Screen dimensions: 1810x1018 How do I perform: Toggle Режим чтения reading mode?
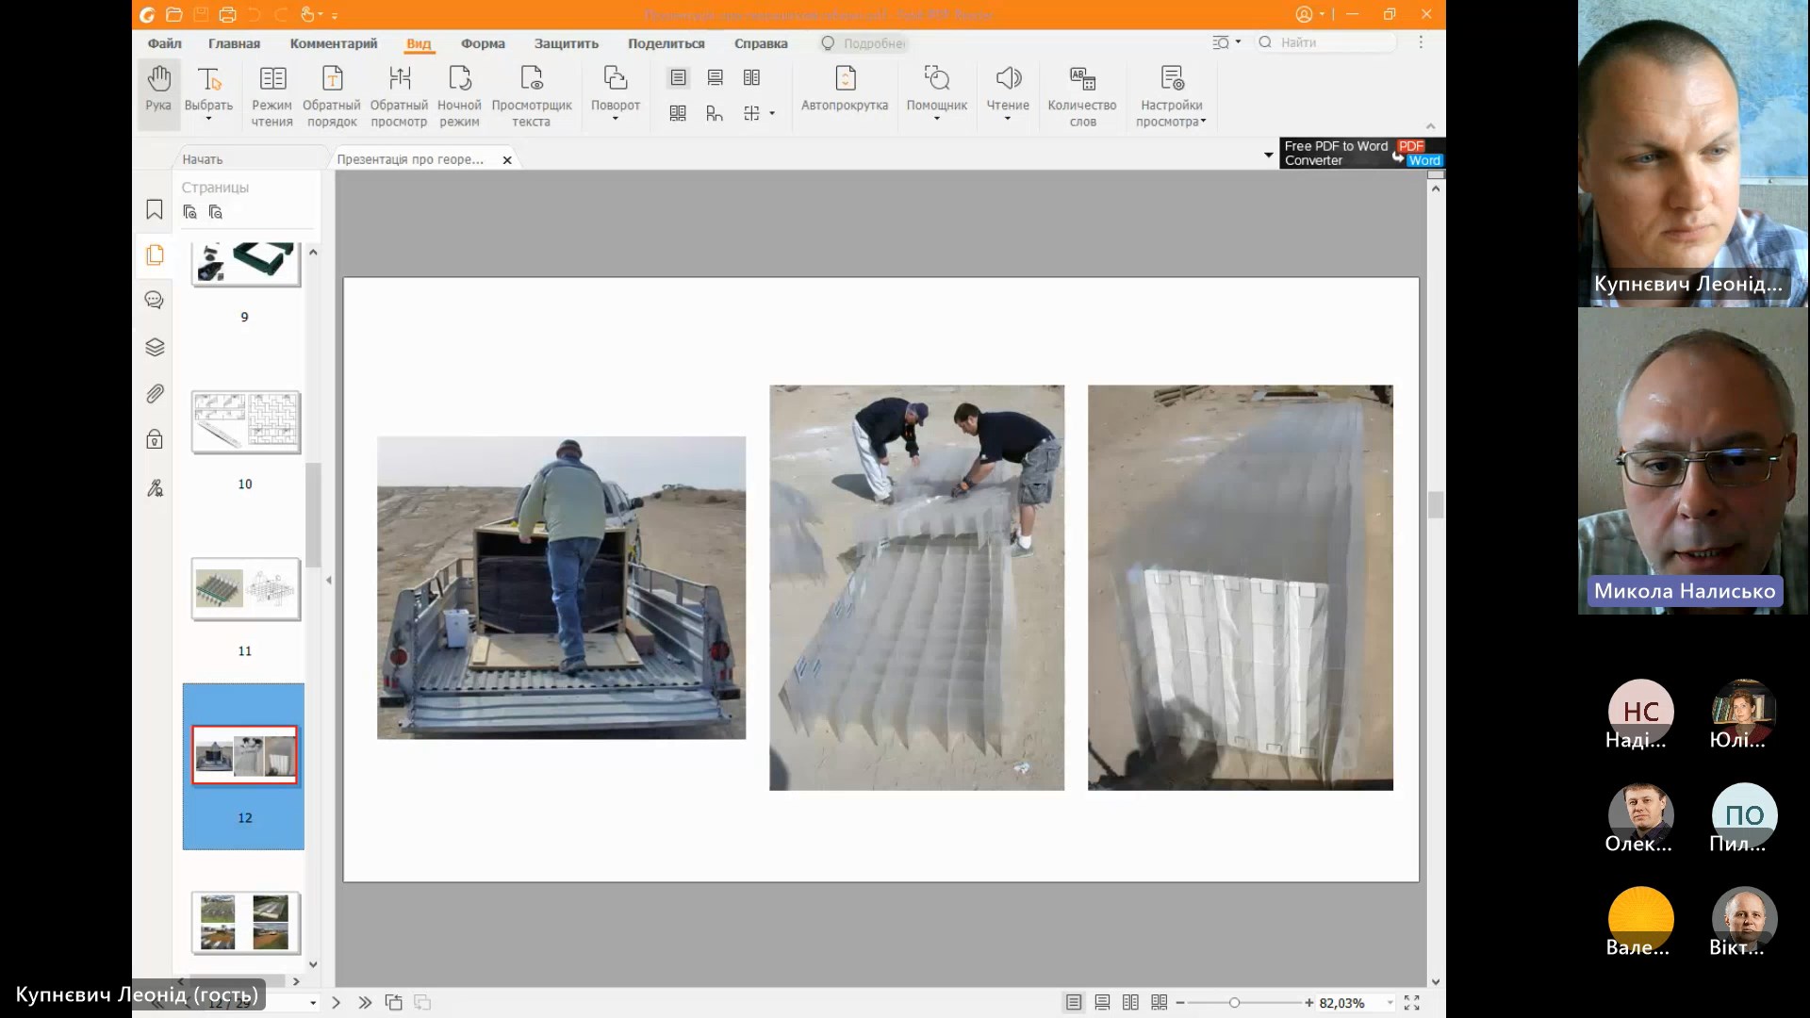[x=271, y=96]
